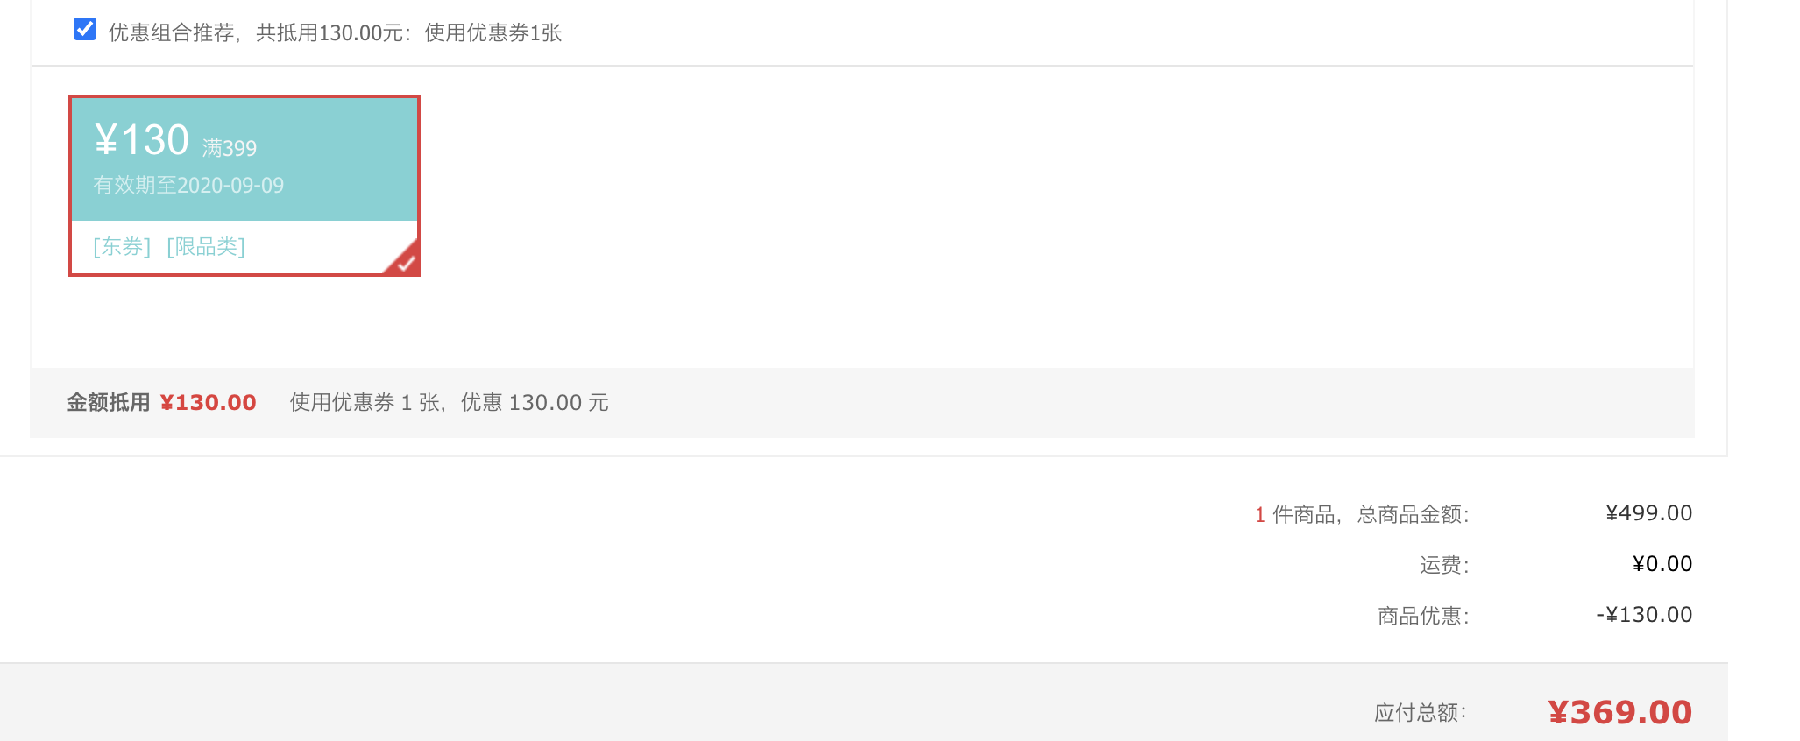The width and height of the screenshot is (1800, 741).
Task: Click the [限品类] coupon tag
Action: (x=206, y=247)
